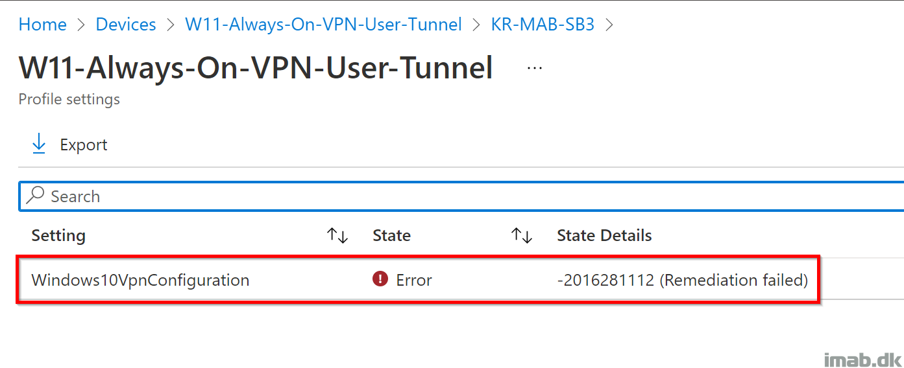
Task: Go to Home breadcrumb link
Action: (x=43, y=25)
